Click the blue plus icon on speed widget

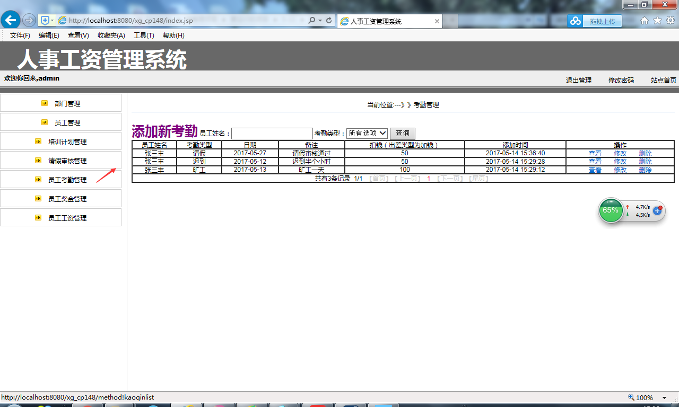click(x=657, y=211)
